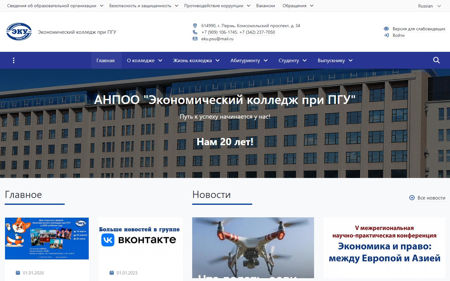This screenshot has height=281, width=450.
Task: Expand the Выпускнику menu
Action: (335, 61)
